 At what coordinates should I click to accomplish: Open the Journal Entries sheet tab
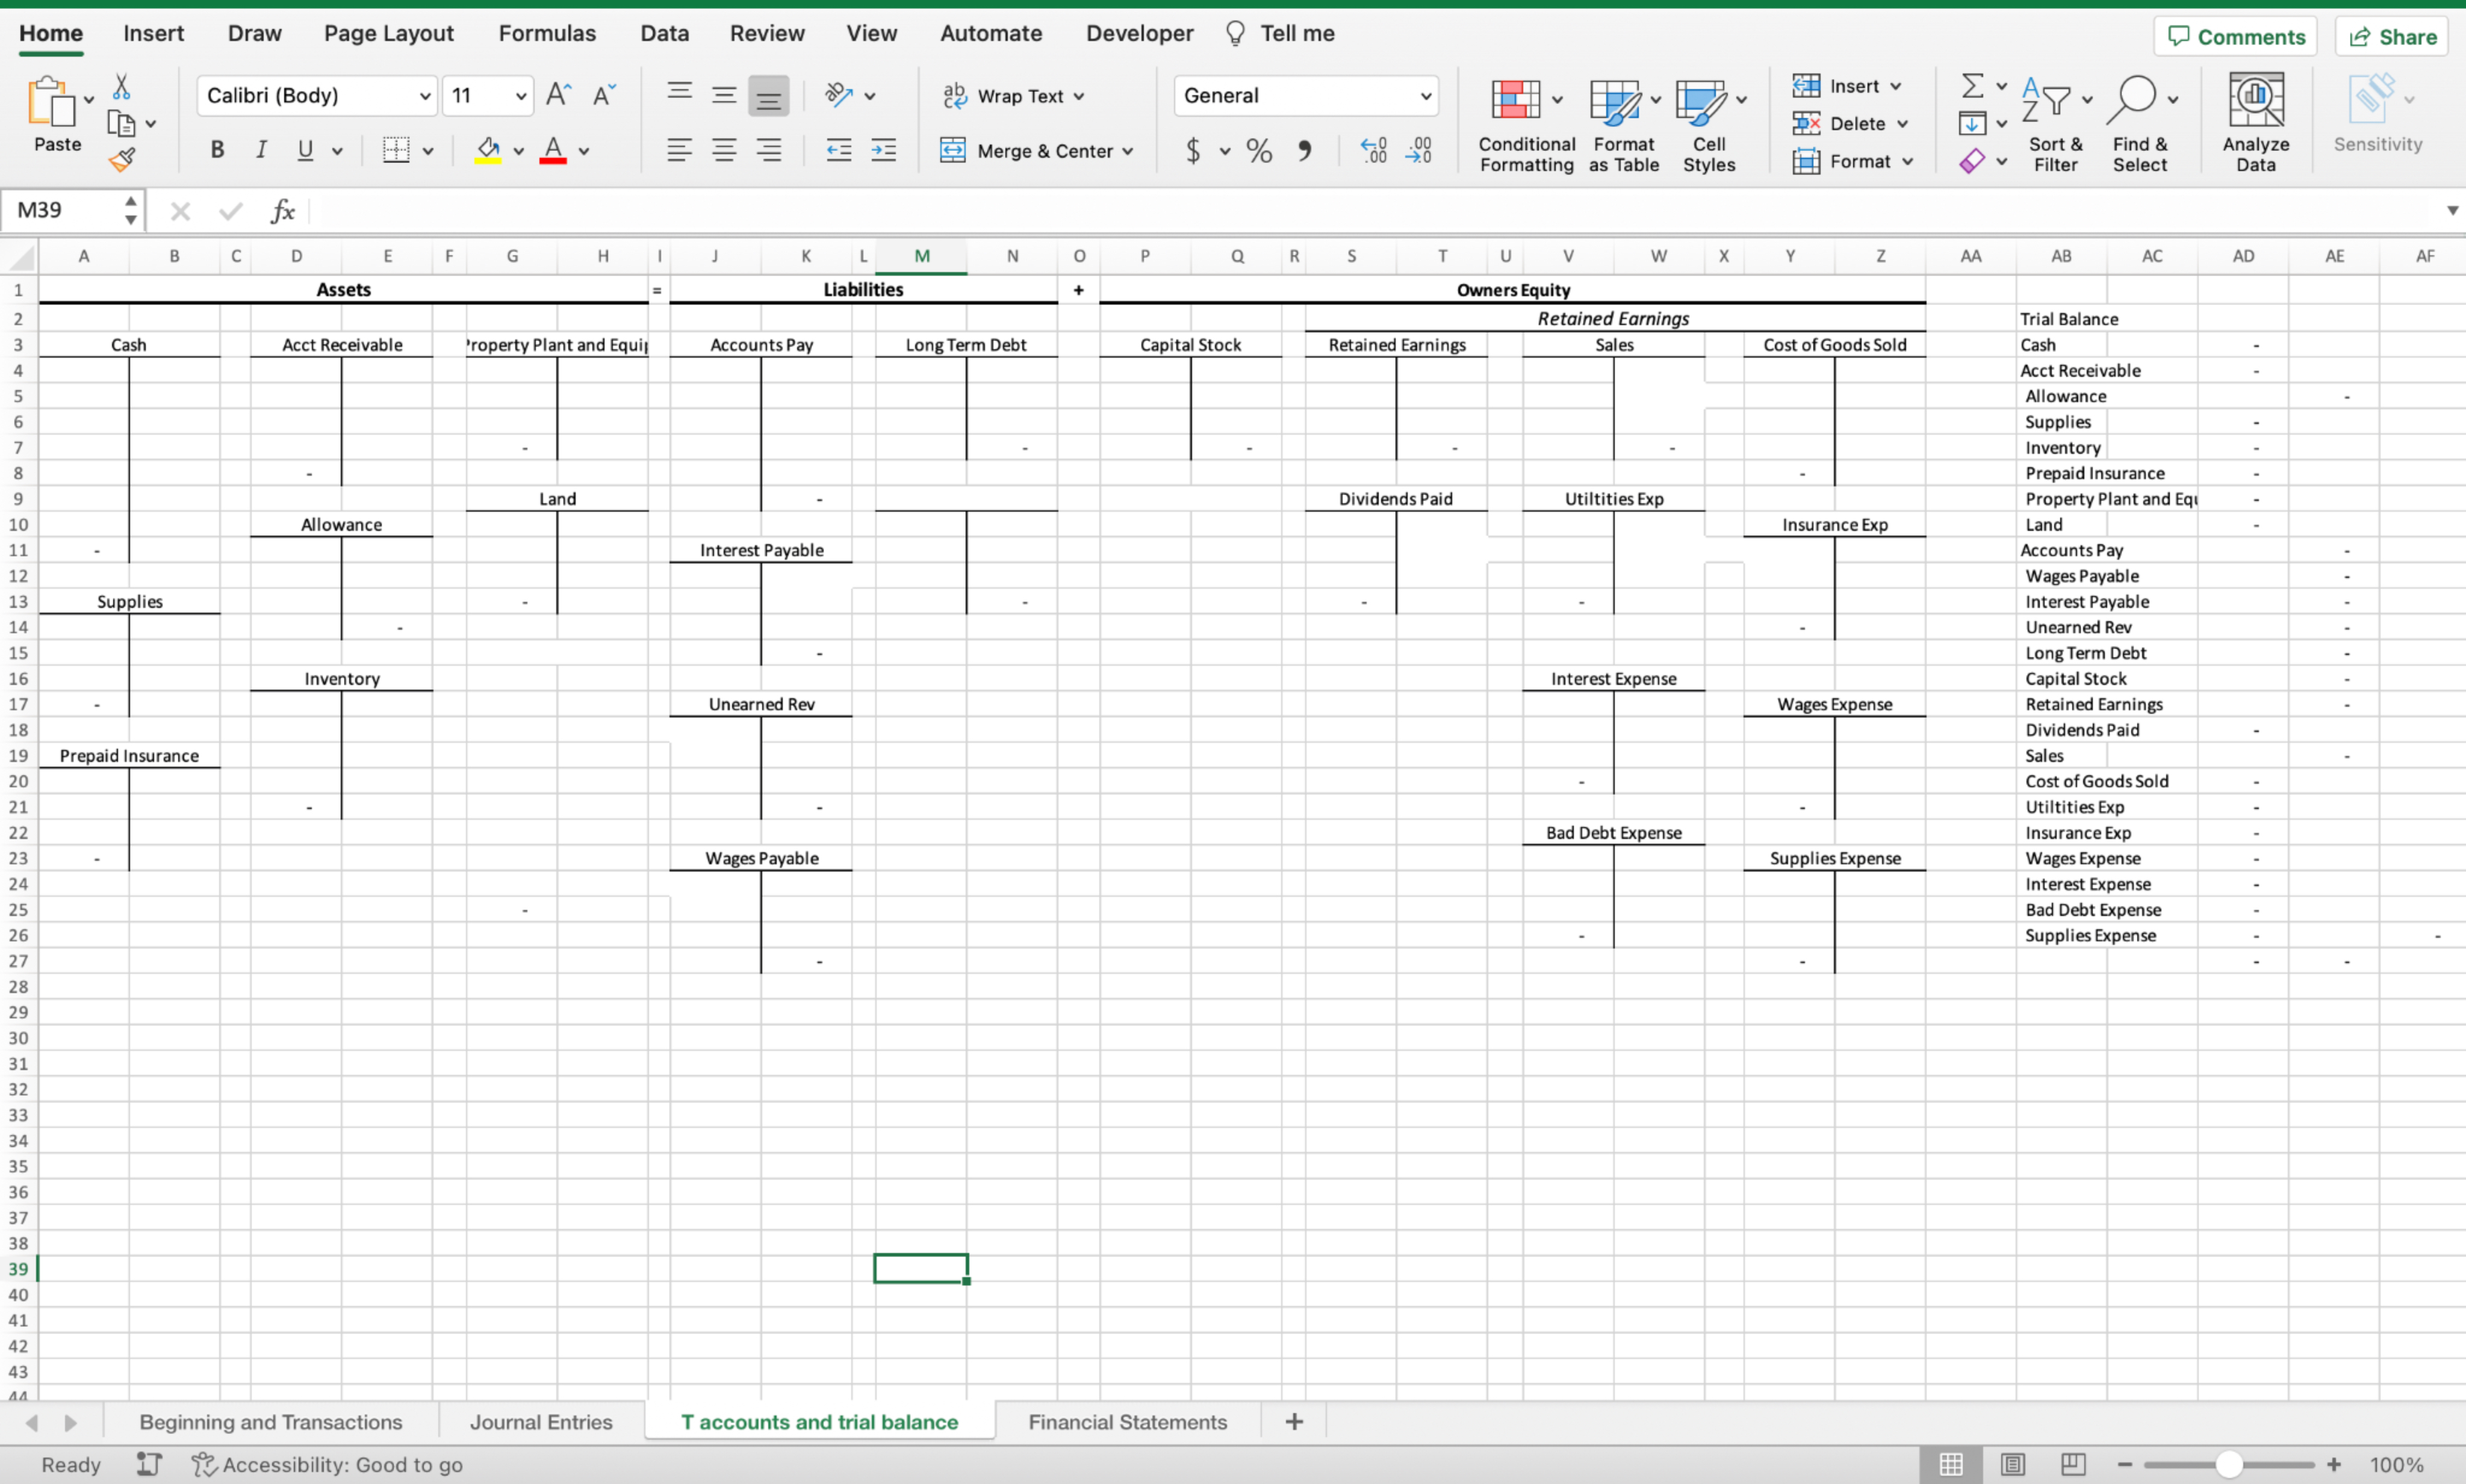541,1421
